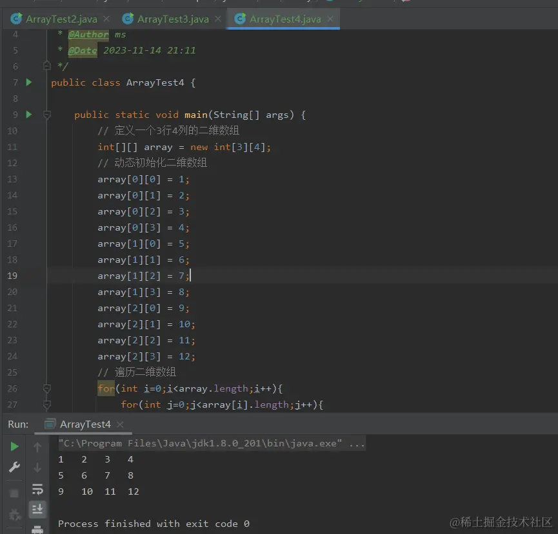Place cursor on 'array[2][3] = 12;' line

pyautogui.click(x=146, y=356)
